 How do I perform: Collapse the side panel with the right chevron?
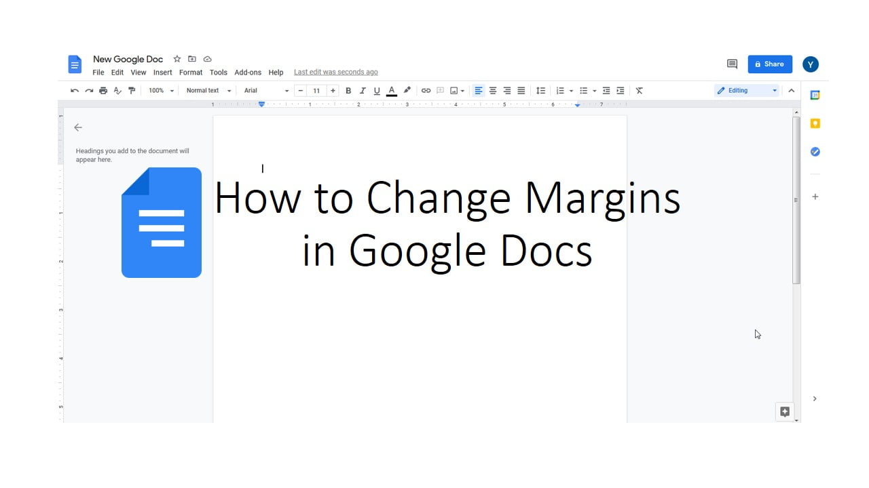pos(815,399)
